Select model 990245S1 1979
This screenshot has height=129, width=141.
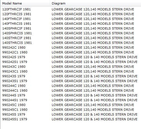pos(15,119)
